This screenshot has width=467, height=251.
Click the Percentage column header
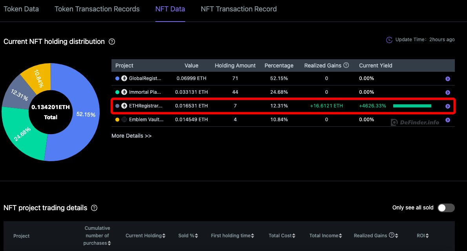coord(279,65)
